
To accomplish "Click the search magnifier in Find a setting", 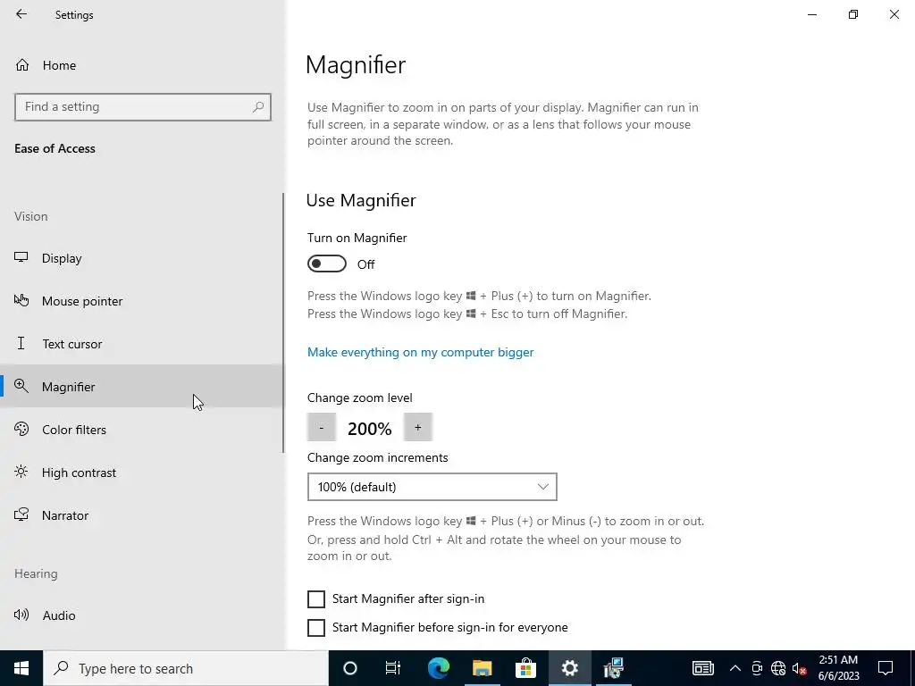I will pyautogui.click(x=258, y=107).
